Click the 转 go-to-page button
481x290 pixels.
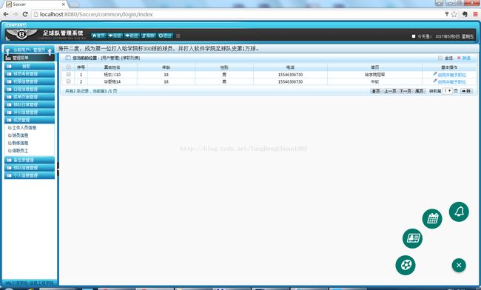[x=466, y=91]
